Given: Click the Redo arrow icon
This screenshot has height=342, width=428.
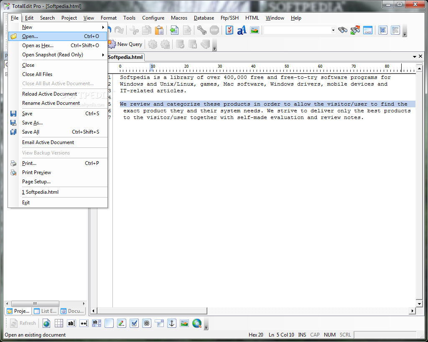Looking at the screenshot, I should [x=119, y=30].
